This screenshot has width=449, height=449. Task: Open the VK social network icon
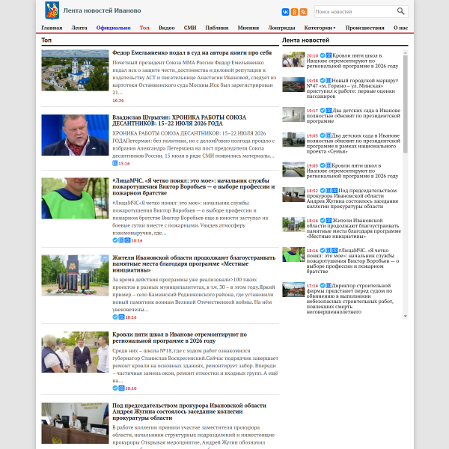point(285,12)
